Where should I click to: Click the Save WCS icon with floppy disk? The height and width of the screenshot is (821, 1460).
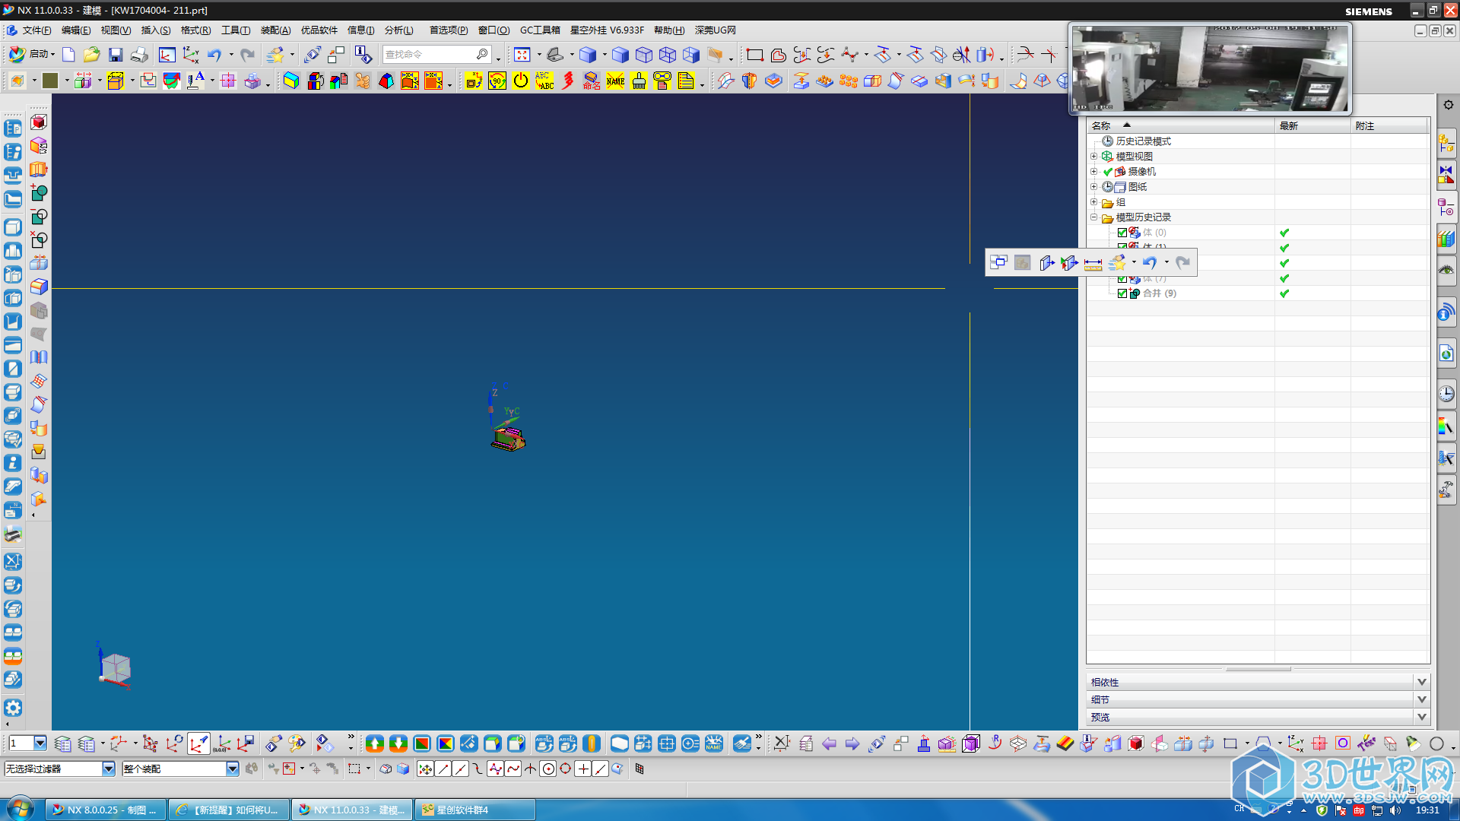246,743
